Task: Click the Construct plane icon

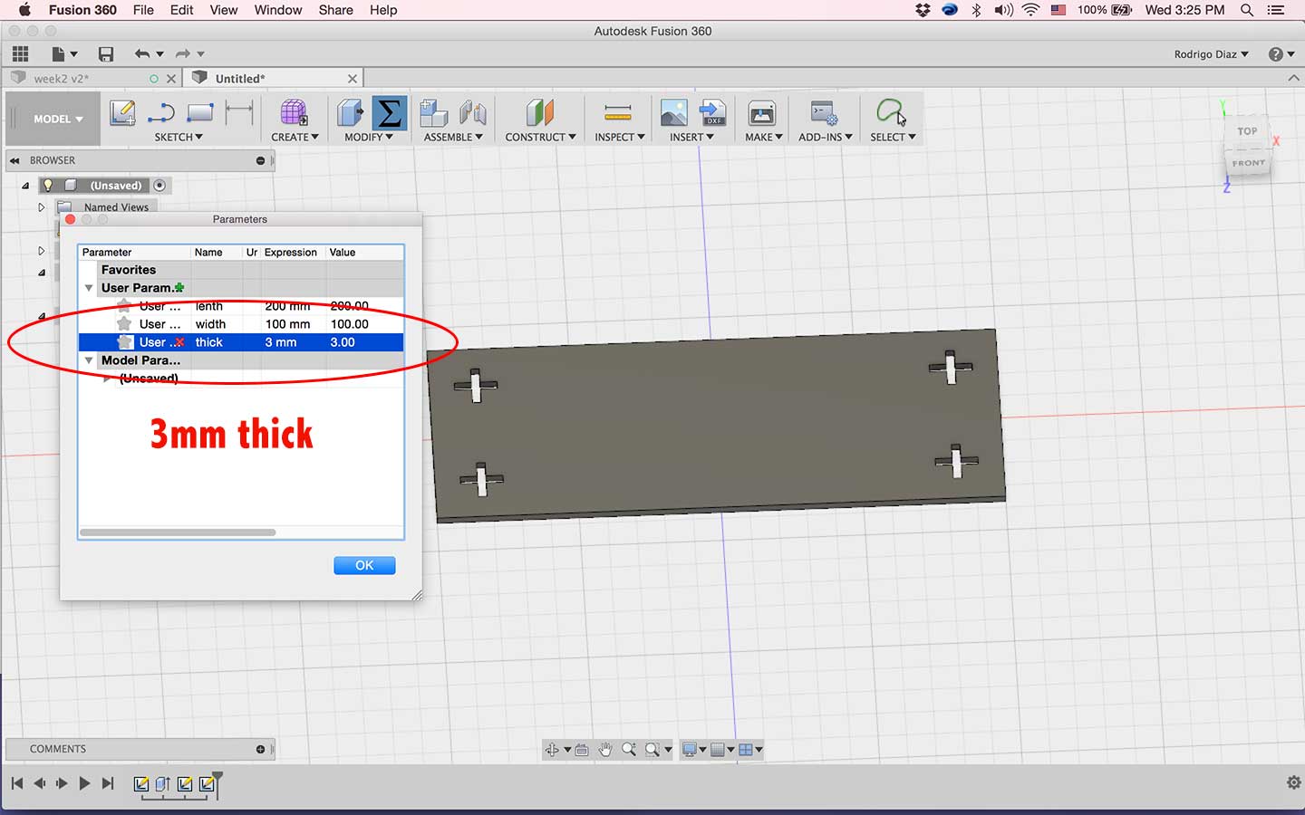Action: [x=539, y=113]
